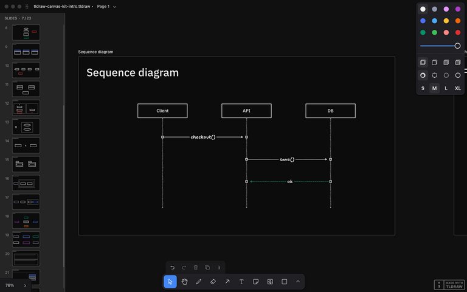Click the Redo icon
The width and height of the screenshot is (467, 292).
pos(184,268)
